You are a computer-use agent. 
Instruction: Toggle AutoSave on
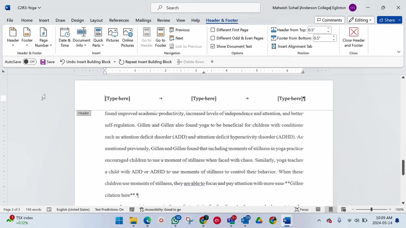[29, 62]
